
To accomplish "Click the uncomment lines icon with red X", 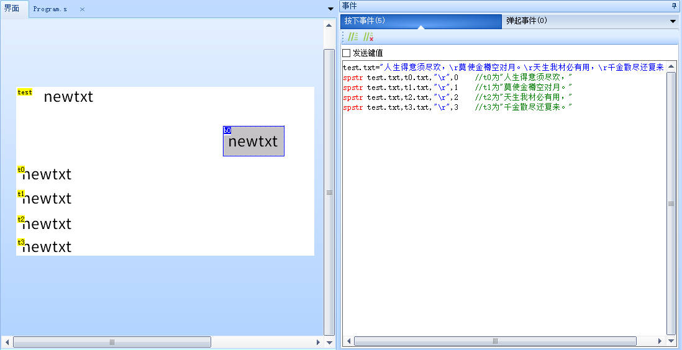I will click(x=368, y=37).
